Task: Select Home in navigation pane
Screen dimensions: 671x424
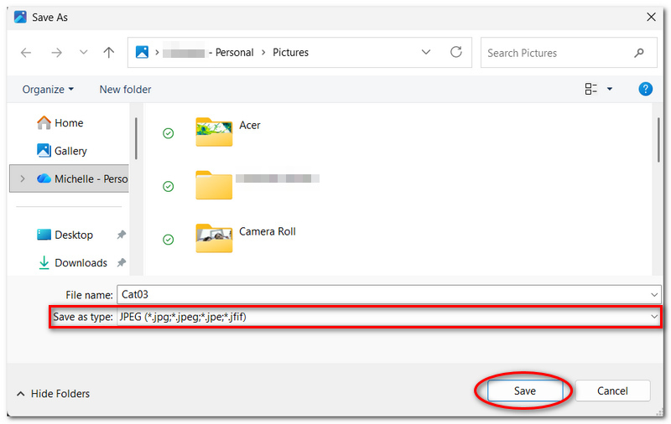Action: 60,123
